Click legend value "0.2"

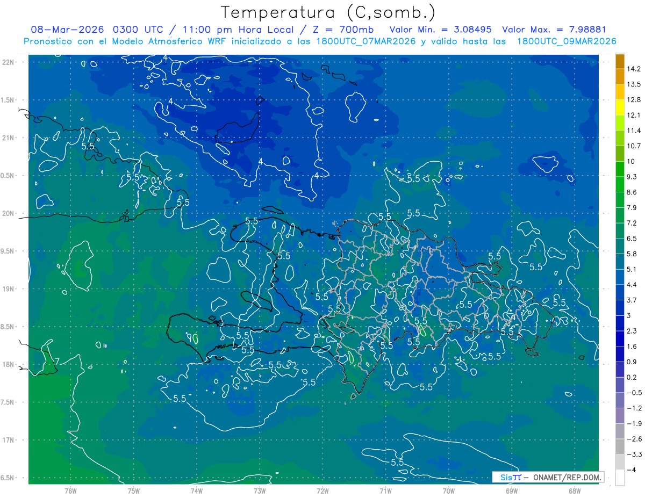633,378
